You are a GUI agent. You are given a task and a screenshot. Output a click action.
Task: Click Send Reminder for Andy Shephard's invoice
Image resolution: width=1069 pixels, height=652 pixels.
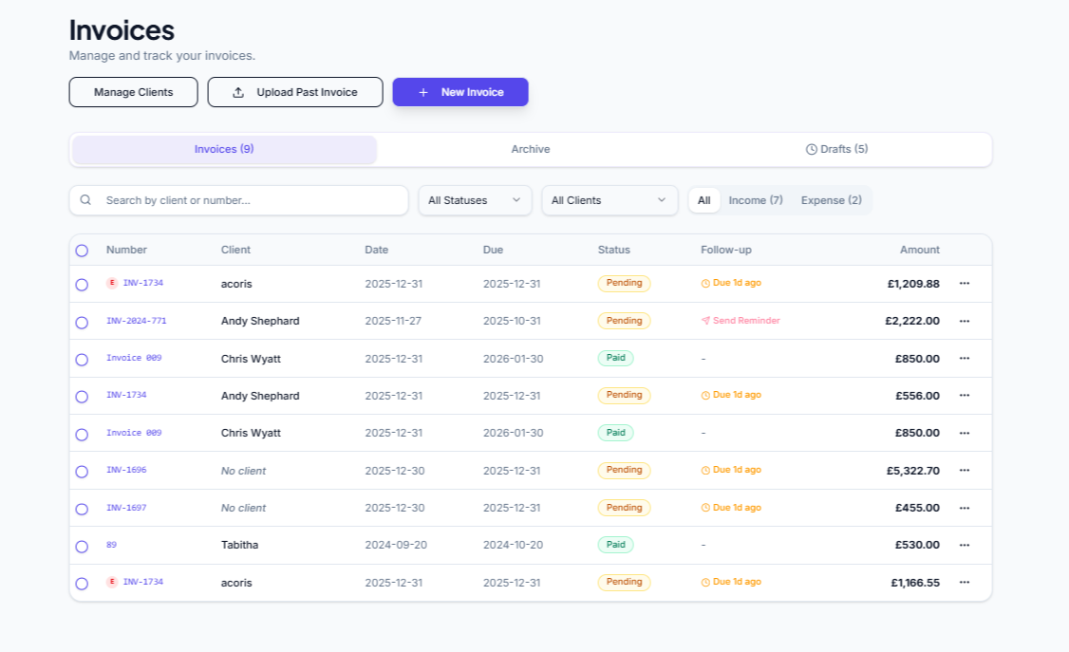pyautogui.click(x=745, y=321)
